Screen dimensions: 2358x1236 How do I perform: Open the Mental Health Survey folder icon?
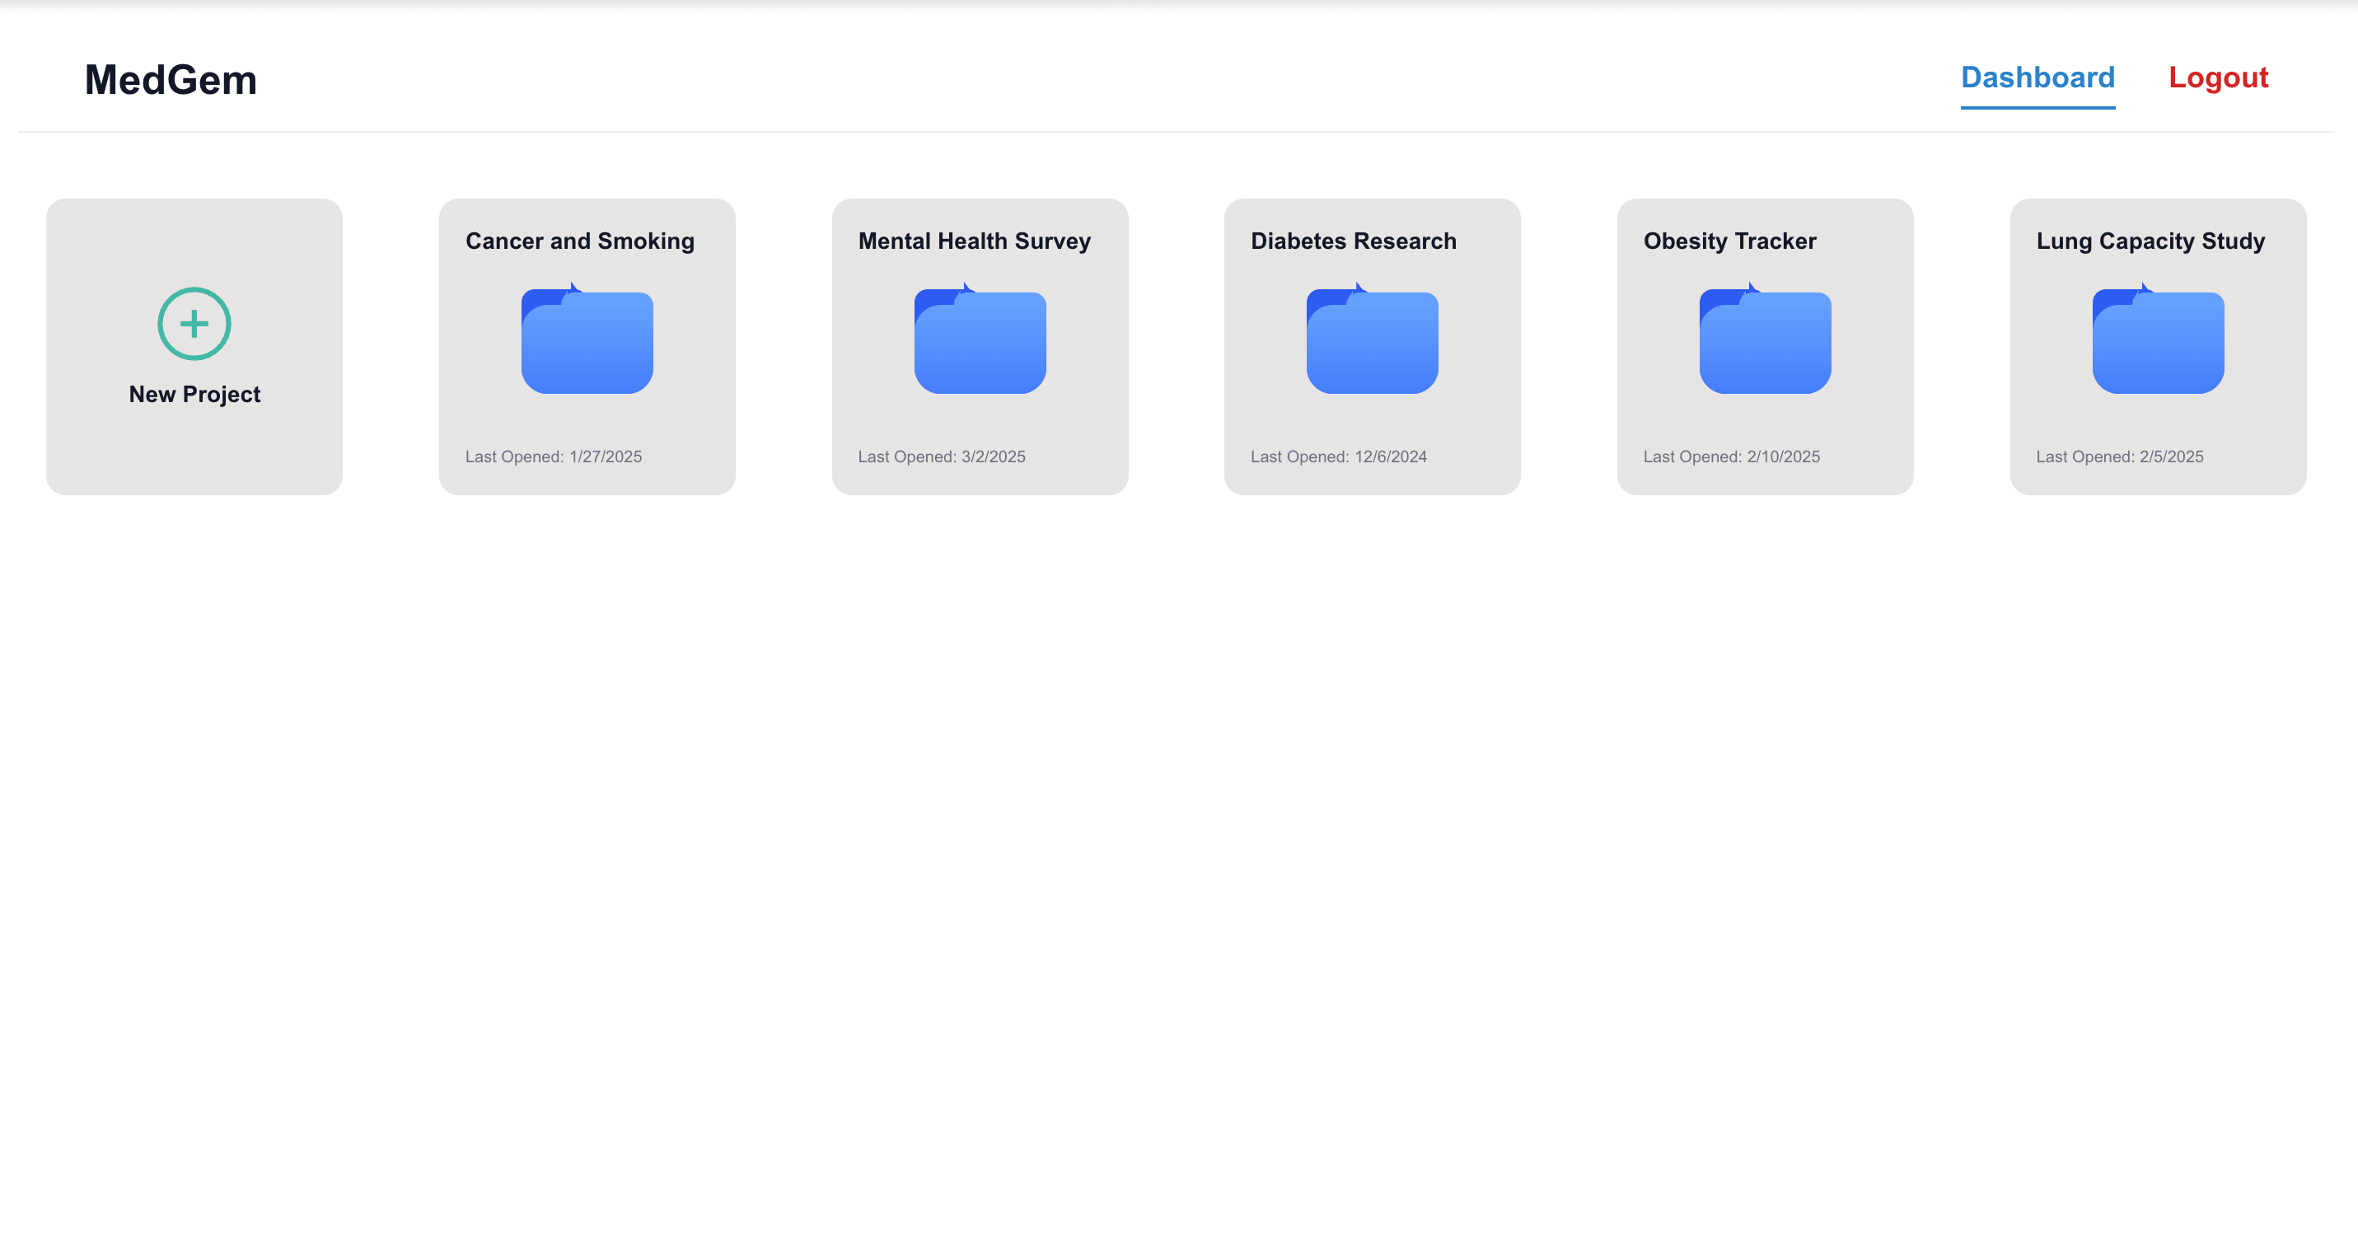pos(980,340)
